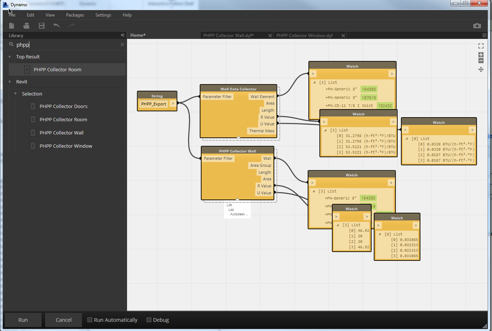Open the Settings menu
Screen dimensions: 492x331
(103, 15)
